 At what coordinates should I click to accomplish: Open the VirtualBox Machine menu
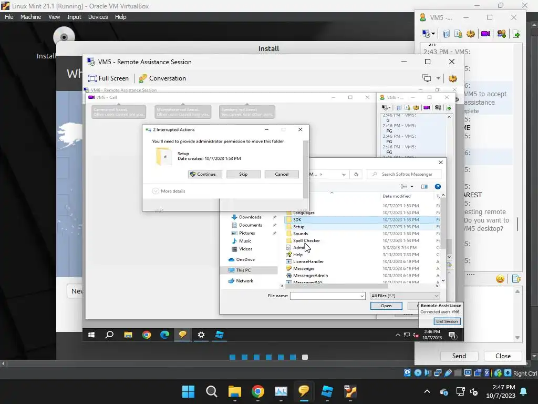tap(30, 17)
